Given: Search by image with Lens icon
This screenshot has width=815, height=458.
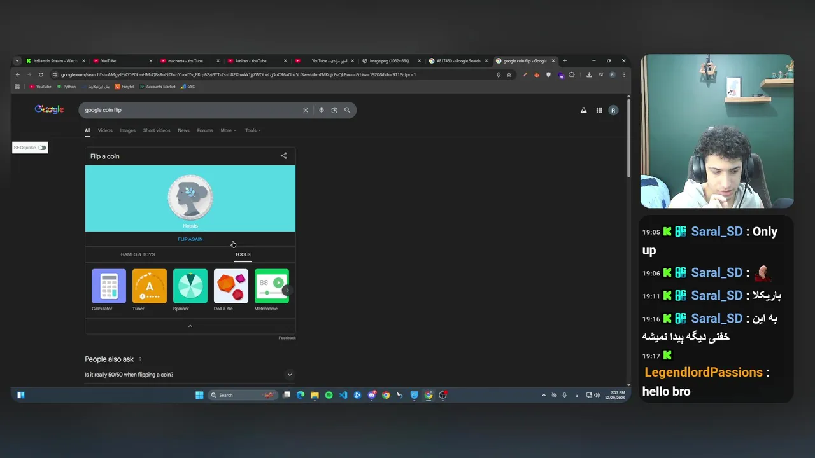Looking at the screenshot, I should tap(334, 110).
